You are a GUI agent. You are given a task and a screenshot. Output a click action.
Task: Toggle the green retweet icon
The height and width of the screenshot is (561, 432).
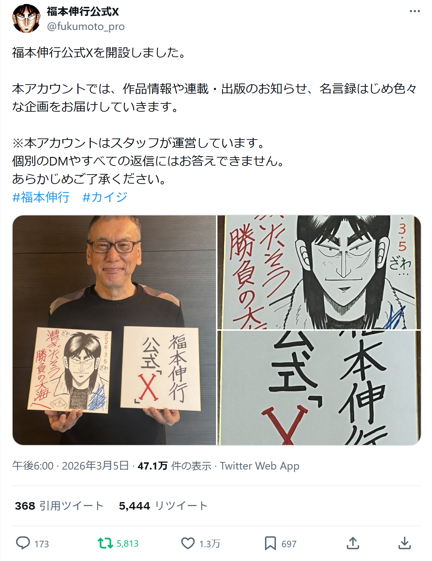tap(105, 543)
